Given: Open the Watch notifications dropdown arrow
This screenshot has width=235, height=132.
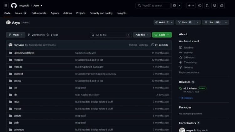Looking at the screenshot, I should pos(172,22).
